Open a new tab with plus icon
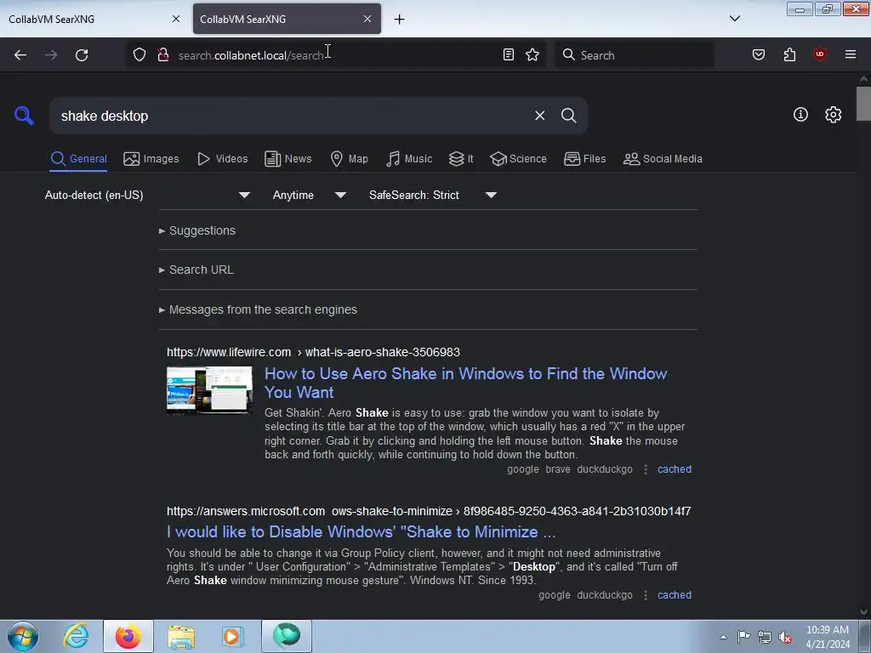Screen dimensions: 871x653 [x=399, y=20]
